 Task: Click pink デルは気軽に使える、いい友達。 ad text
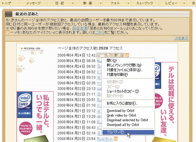(168, 101)
